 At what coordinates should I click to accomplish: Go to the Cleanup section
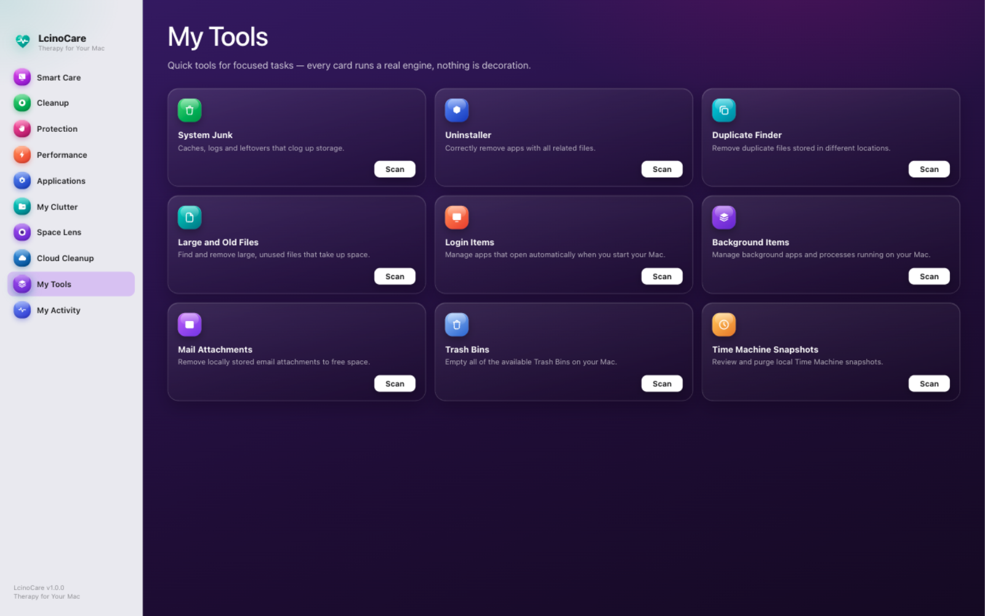click(71, 103)
